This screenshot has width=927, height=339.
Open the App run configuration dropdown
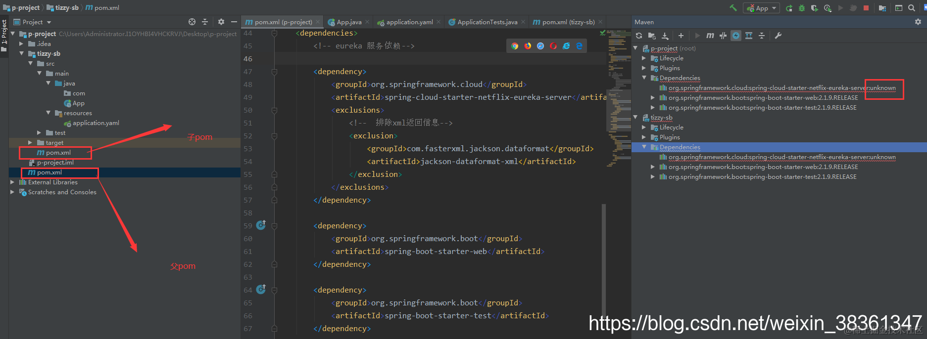point(761,8)
